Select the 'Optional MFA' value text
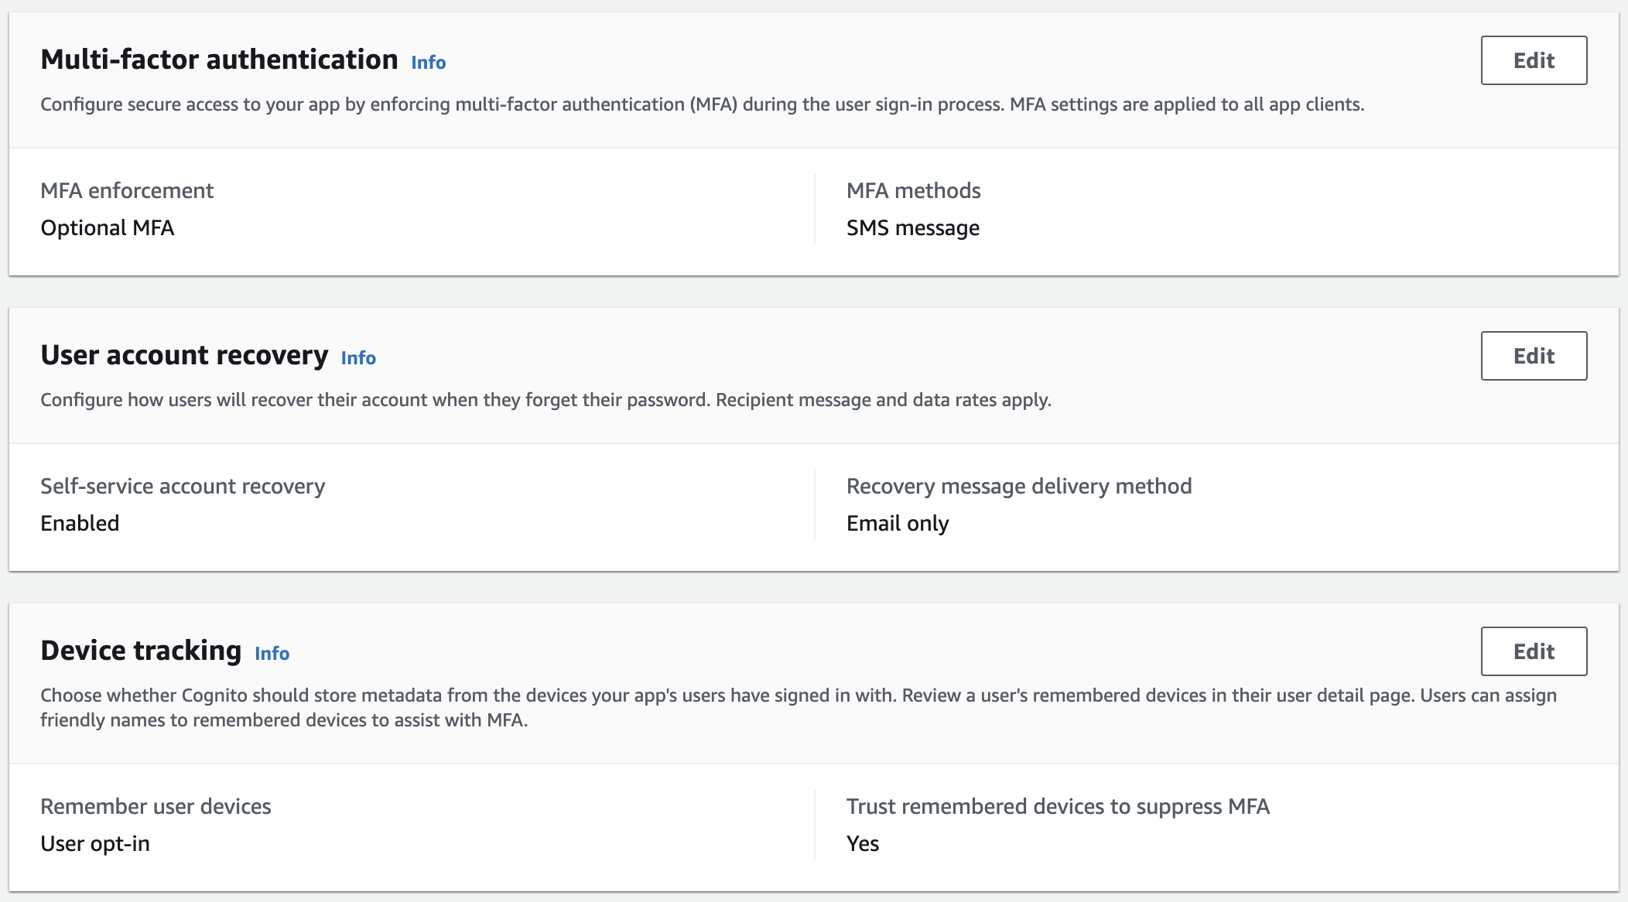Image resolution: width=1628 pixels, height=902 pixels. [x=108, y=227]
